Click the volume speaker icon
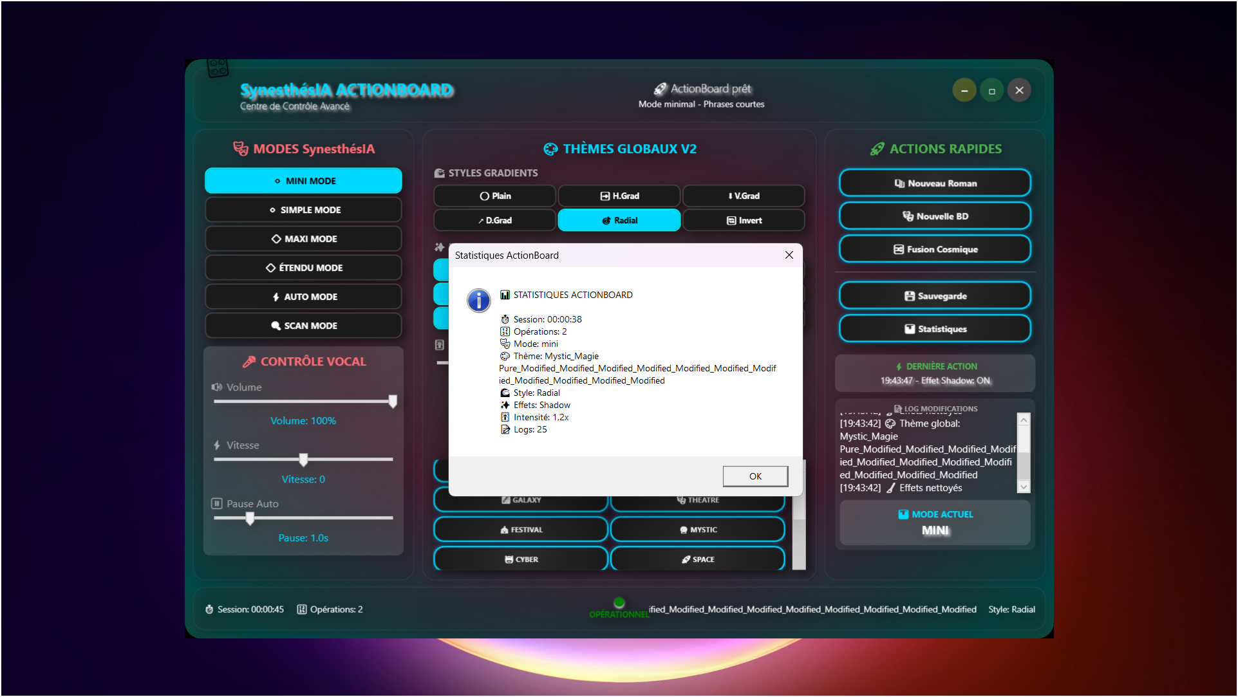Image resolution: width=1238 pixels, height=697 pixels. click(x=217, y=387)
